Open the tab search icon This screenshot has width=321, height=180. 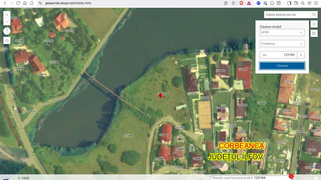279,3
